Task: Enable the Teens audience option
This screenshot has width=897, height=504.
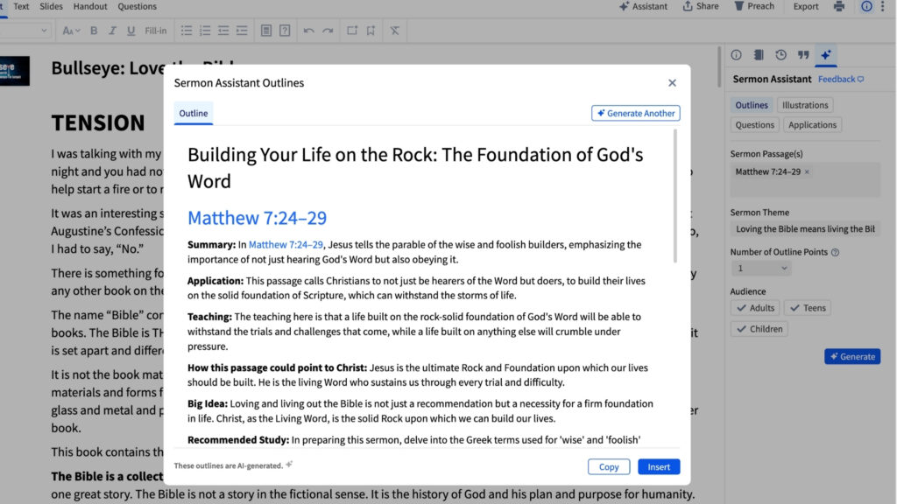Action: (808, 307)
